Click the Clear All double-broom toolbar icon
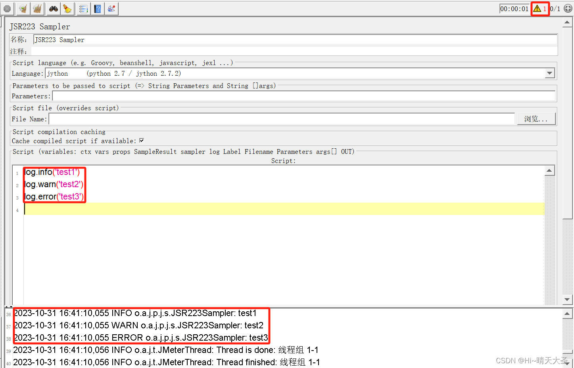The width and height of the screenshot is (574, 368). [37, 8]
